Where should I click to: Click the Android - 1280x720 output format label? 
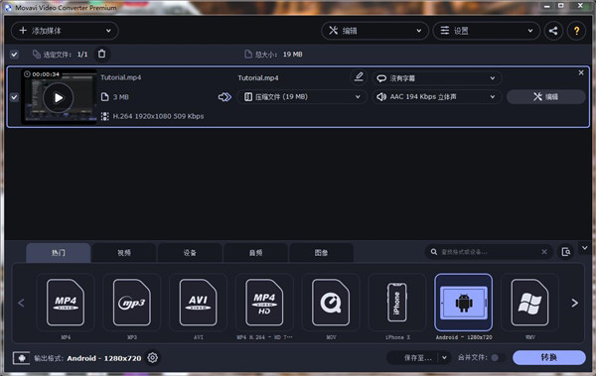click(104, 358)
